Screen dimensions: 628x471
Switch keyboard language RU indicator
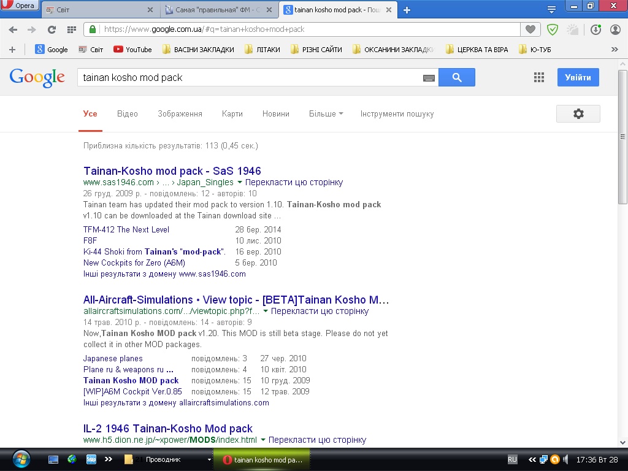(x=512, y=459)
